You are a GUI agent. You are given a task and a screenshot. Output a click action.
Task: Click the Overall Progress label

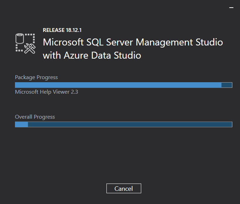(35, 117)
